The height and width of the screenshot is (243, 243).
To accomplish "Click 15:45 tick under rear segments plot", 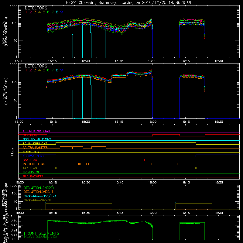I will (119, 122).
